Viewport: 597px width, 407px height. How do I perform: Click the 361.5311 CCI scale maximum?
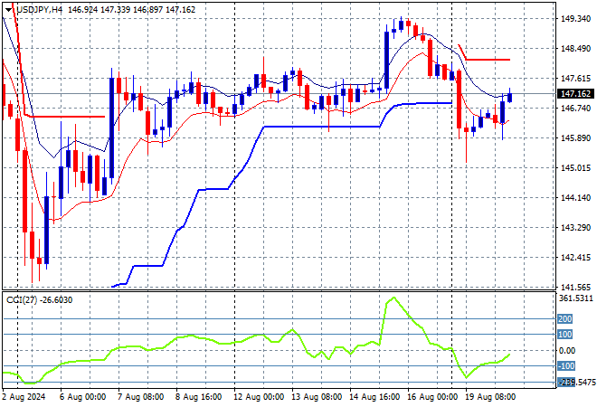[575, 298]
